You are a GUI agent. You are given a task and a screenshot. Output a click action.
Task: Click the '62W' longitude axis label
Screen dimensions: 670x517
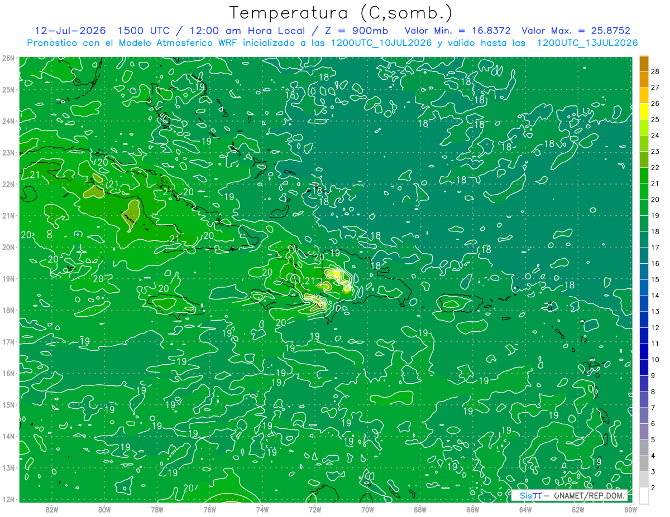[578, 509]
